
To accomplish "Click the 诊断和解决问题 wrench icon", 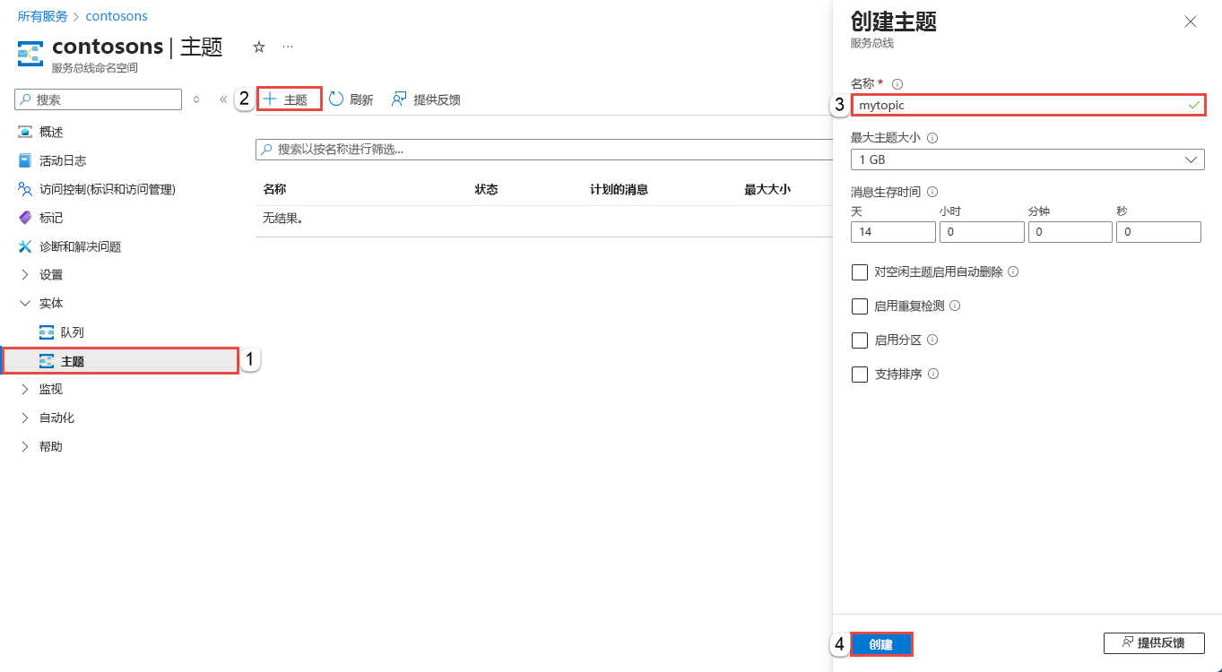I will click(x=25, y=246).
